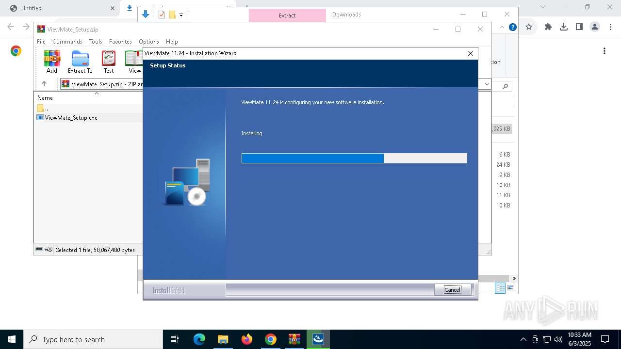Screen dimensions: 621x349
Task: Go up one folder level in WinRAR
Action: [x=44, y=83]
